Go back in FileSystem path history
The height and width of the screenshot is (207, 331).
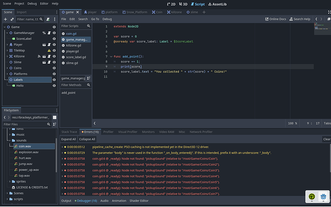[x=5, y=118]
